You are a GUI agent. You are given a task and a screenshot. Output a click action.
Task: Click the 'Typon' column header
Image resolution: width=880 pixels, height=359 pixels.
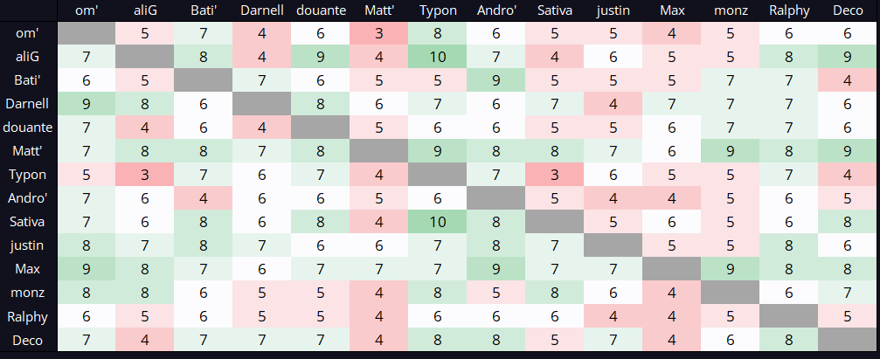437,10
